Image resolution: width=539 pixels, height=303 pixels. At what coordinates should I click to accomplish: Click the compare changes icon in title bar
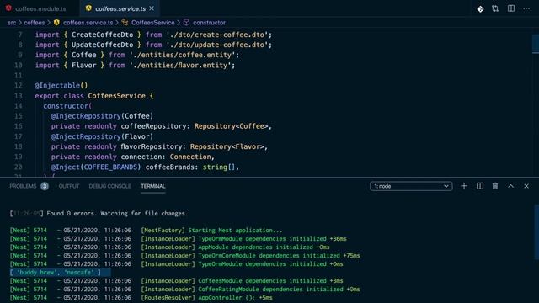pos(495,8)
